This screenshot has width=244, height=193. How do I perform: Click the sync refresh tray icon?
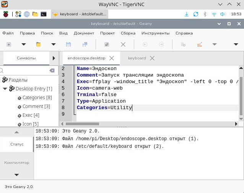[196, 14]
